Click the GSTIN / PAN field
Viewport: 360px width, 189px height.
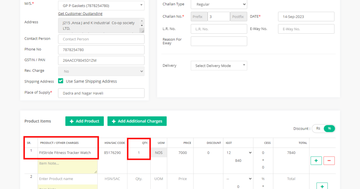(x=101, y=60)
